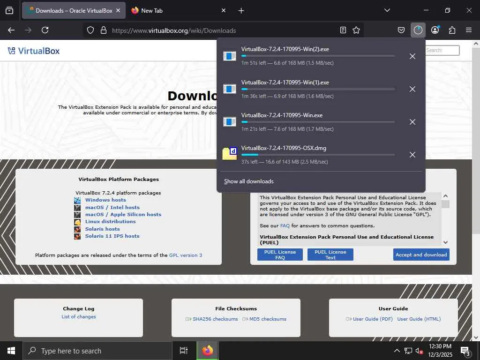Open the User Guide (HTML) link
This screenshot has height=360, width=480.
419,319
